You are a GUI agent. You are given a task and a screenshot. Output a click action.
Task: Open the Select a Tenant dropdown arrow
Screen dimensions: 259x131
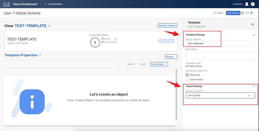(x=253, y=96)
